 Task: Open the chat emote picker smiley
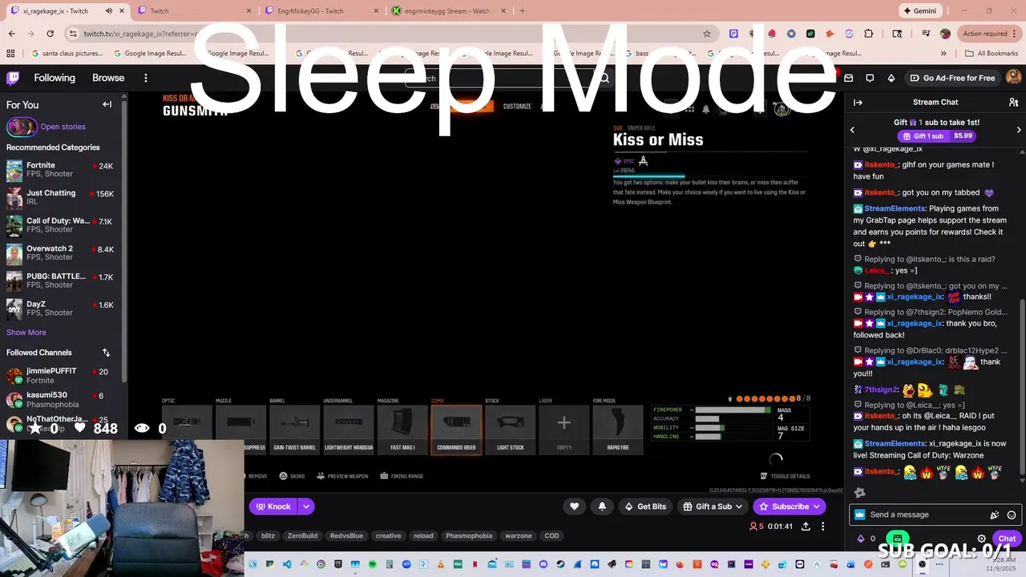click(1012, 515)
